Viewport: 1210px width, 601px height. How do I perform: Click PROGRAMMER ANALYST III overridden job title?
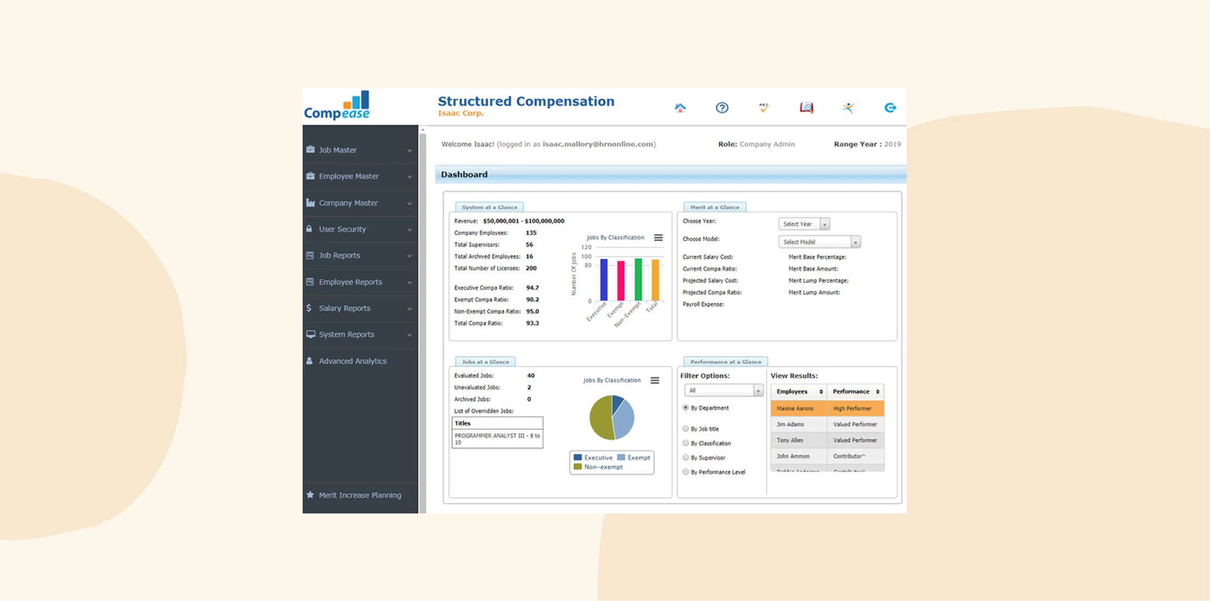(x=497, y=439)
